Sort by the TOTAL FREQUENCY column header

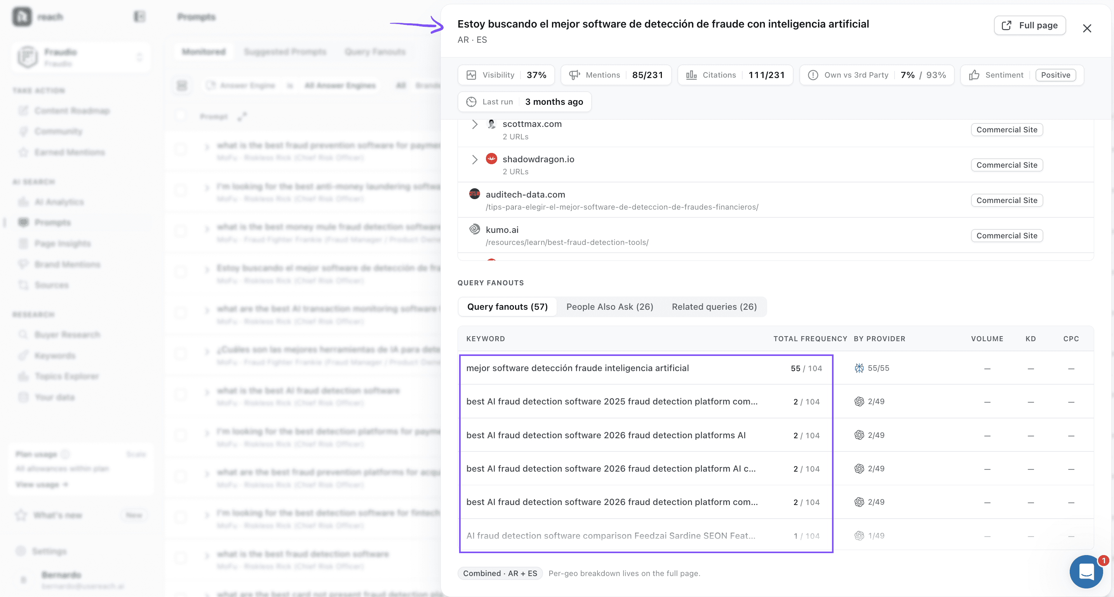[x=810, y=339]
